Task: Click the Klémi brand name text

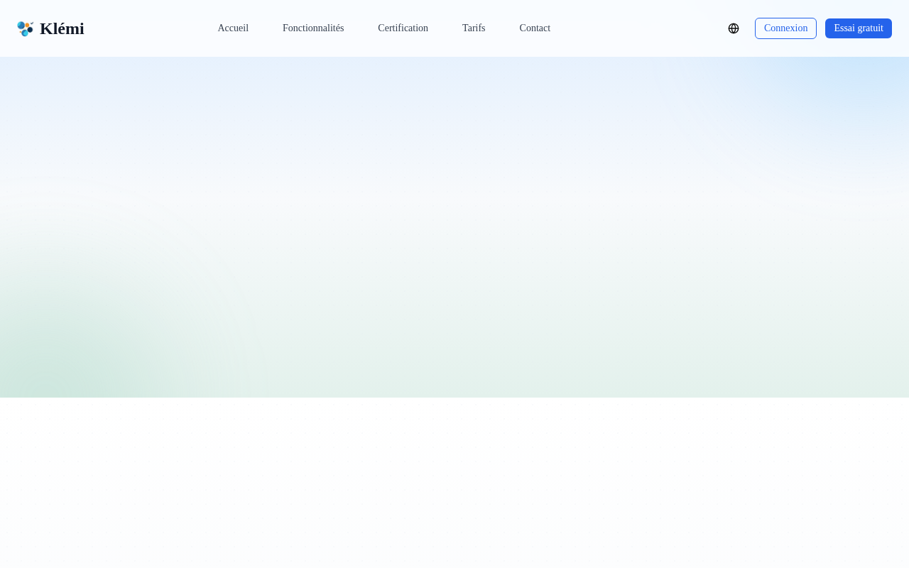Action: pos(62,28)
